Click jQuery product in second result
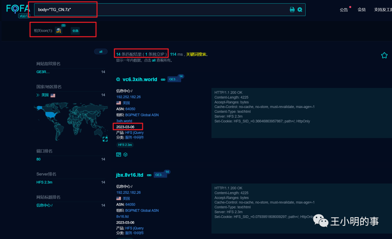 tap(139, 228)
